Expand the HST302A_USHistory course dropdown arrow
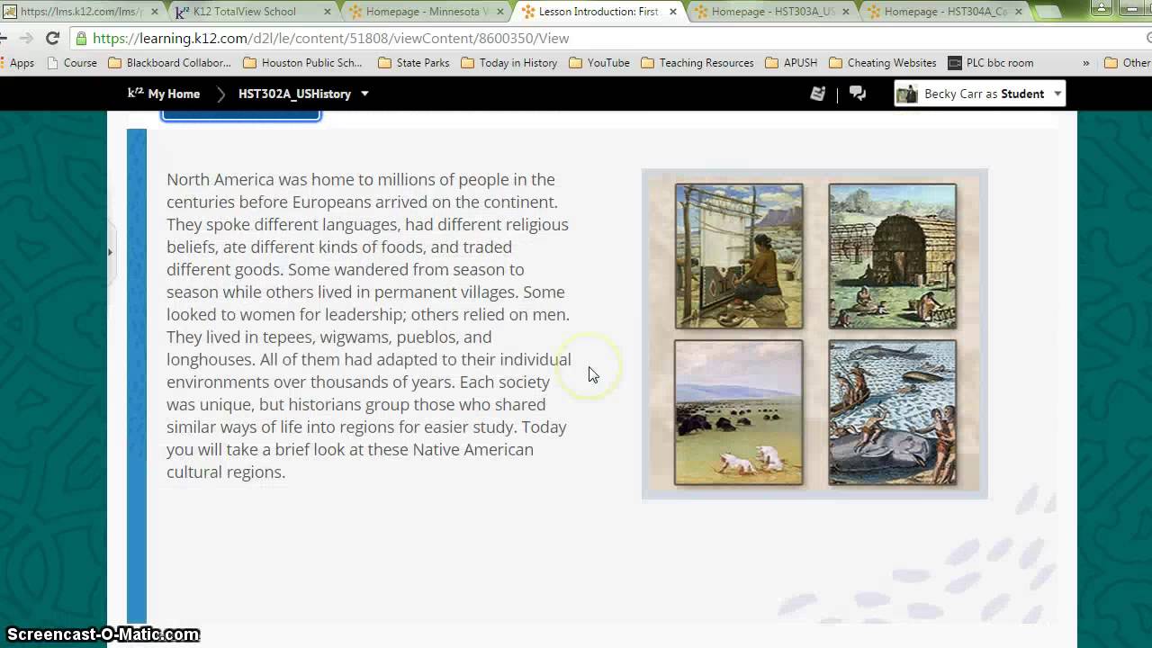Screen dimensions: 1152x648 tap(364, 94)
